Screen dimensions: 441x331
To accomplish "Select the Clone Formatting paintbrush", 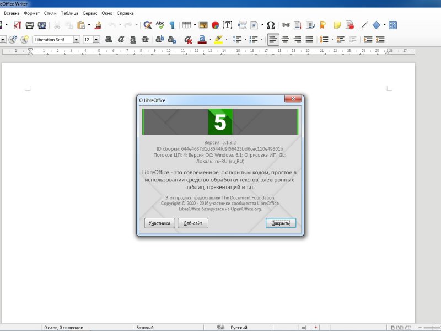I will coord(98,25).
